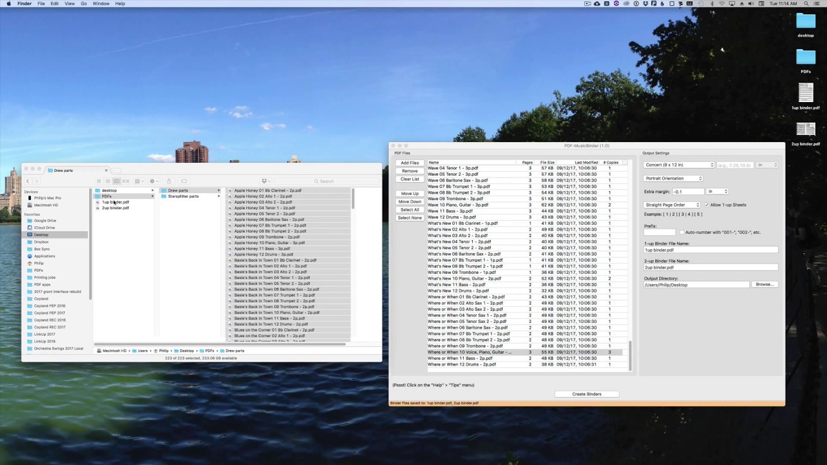Open View menu
This screenshot has height=465, width=827.
pos(70,4)
